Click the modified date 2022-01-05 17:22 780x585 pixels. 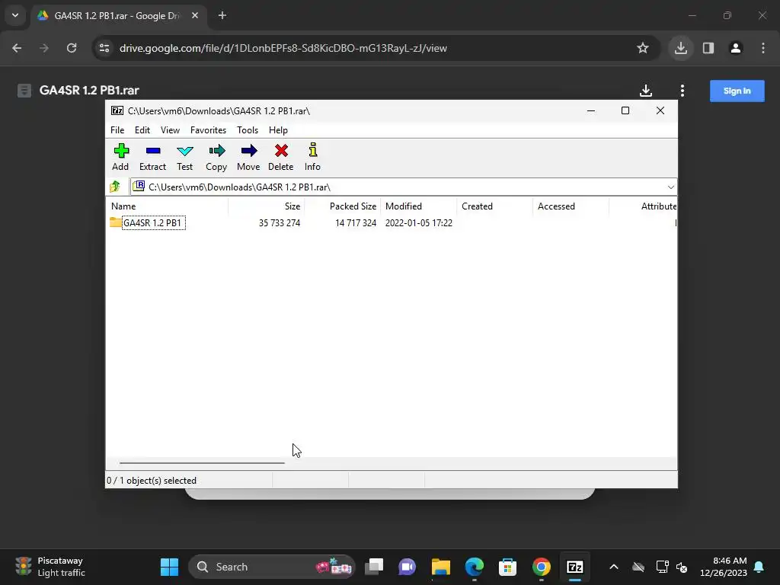[x=418, y=223]
